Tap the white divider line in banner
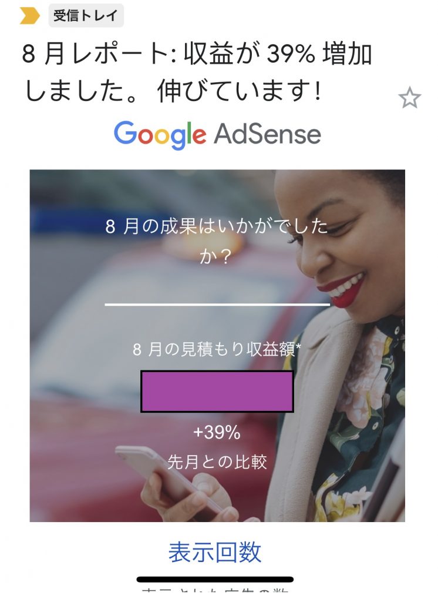438x602 pixels. click(x=217, y=304)
